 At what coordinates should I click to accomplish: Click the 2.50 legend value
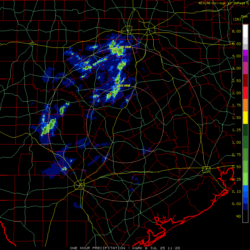pos(236,81)
